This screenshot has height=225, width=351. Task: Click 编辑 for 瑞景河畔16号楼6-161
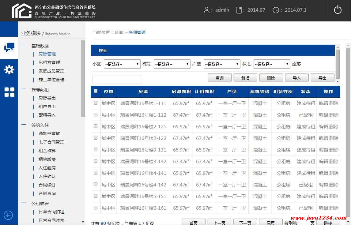coord(323,208)
